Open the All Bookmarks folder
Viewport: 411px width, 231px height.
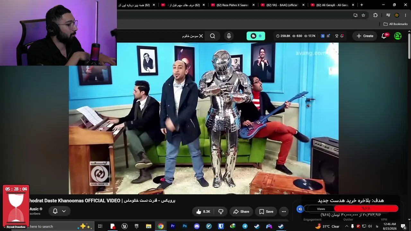[396, 24]
